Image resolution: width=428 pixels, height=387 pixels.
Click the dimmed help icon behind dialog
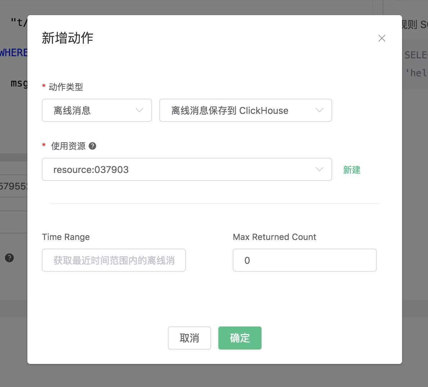coord(9,258)
